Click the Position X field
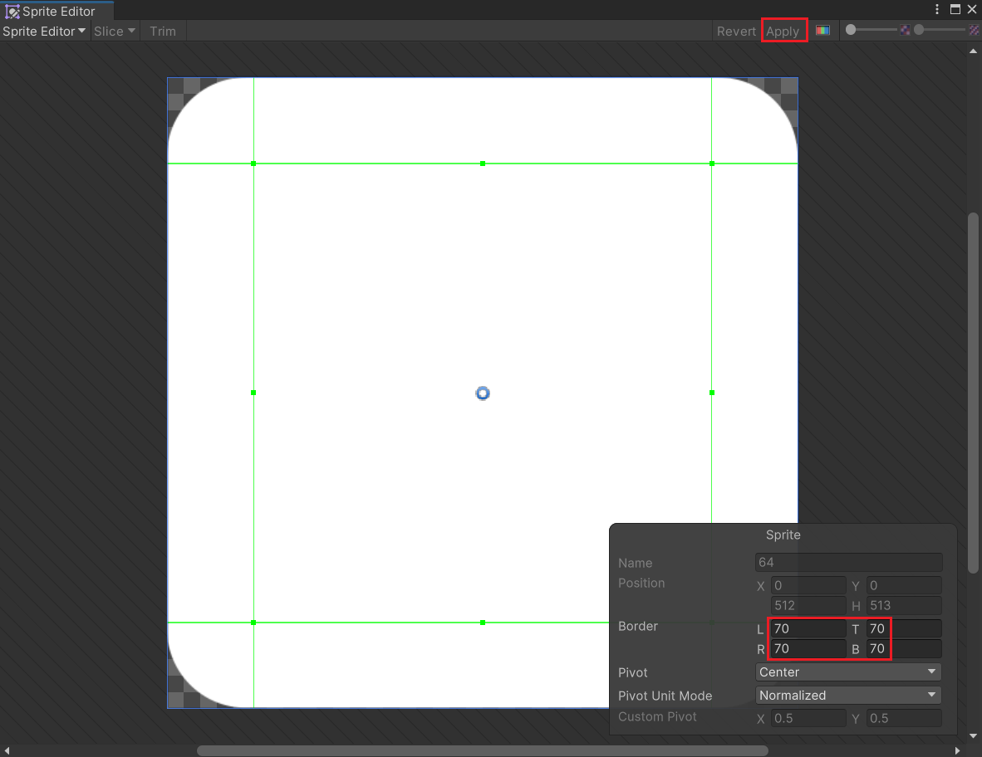 coord(808,585)
